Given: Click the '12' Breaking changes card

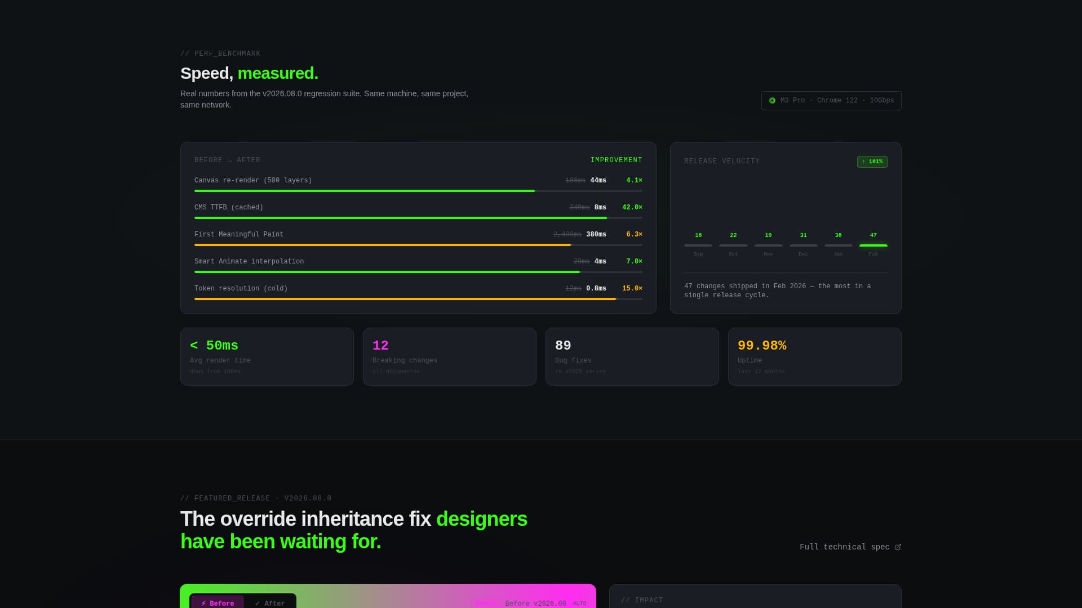Looking at the screenshot, I should pos(450,357).
